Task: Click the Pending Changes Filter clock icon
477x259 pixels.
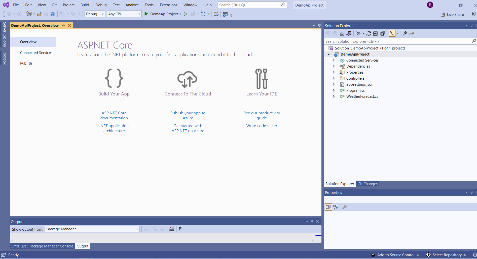Action: [x=358, y=33]
